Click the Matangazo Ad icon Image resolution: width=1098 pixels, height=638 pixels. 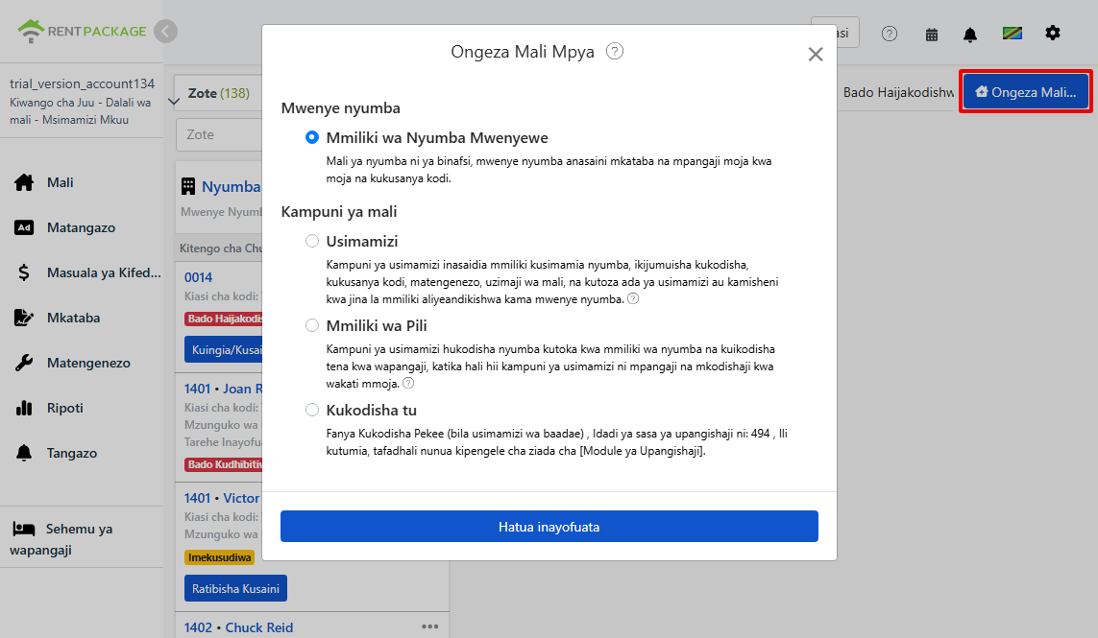click(24, 227)
